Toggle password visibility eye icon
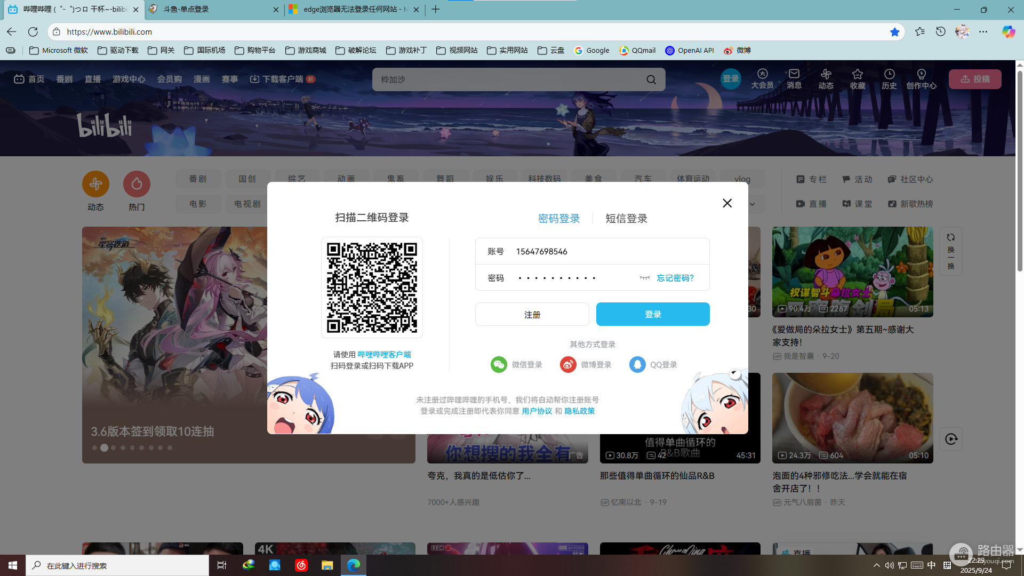The width and height of the screenshot is (1024, 576). [x=645, y=278]
